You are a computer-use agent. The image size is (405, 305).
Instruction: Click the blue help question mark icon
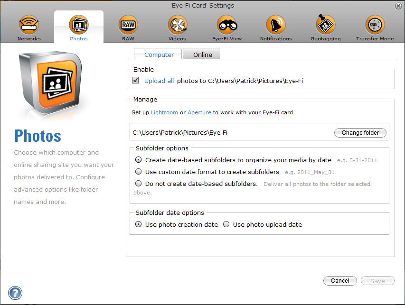click(15, 293)
